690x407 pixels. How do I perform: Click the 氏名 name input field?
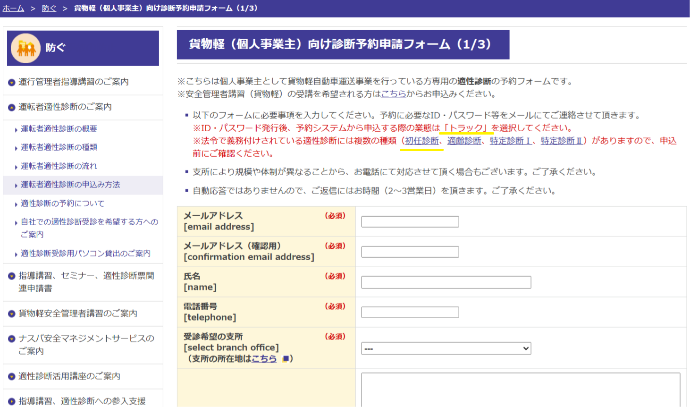click(x=446, y=282)
